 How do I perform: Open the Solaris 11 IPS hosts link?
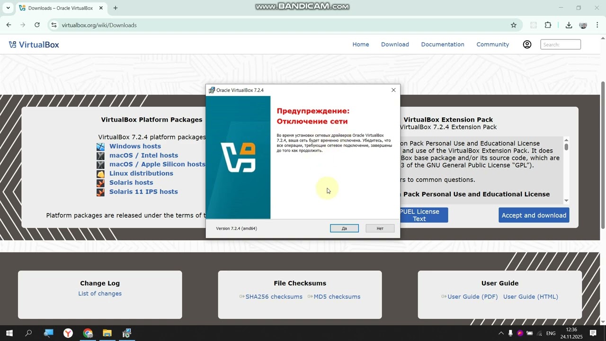tap(143, 192)
